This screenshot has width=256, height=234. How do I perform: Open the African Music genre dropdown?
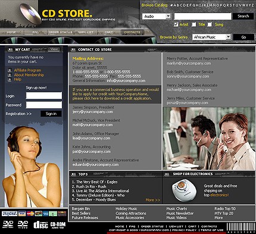coord(211,37)
